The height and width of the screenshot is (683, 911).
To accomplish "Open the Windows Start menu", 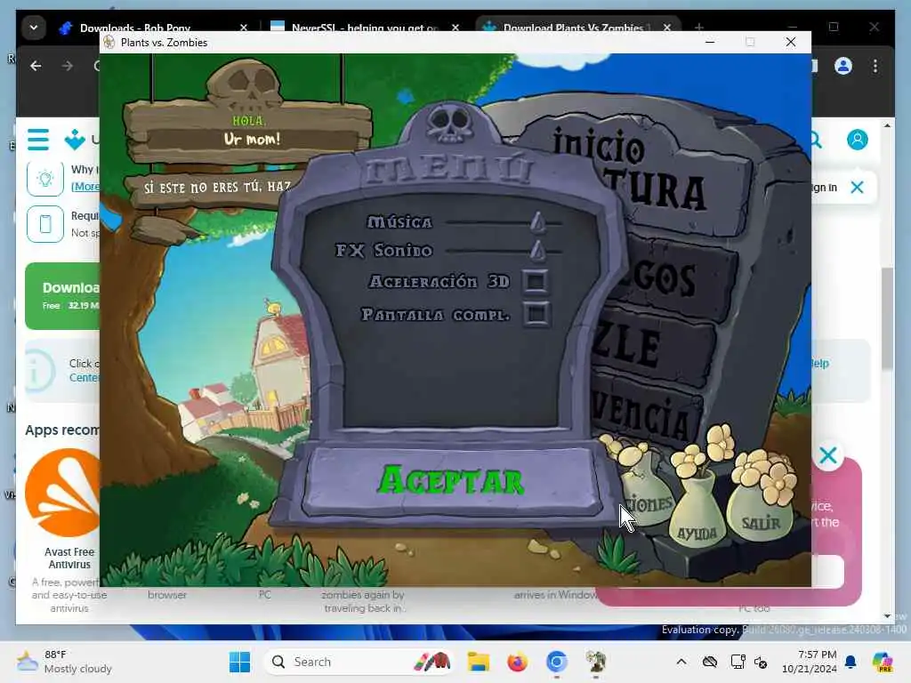I will [239, 662].
